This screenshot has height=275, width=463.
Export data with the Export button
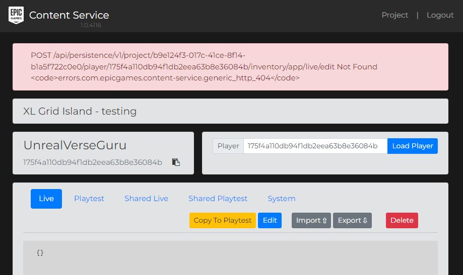tap(352, 221)
